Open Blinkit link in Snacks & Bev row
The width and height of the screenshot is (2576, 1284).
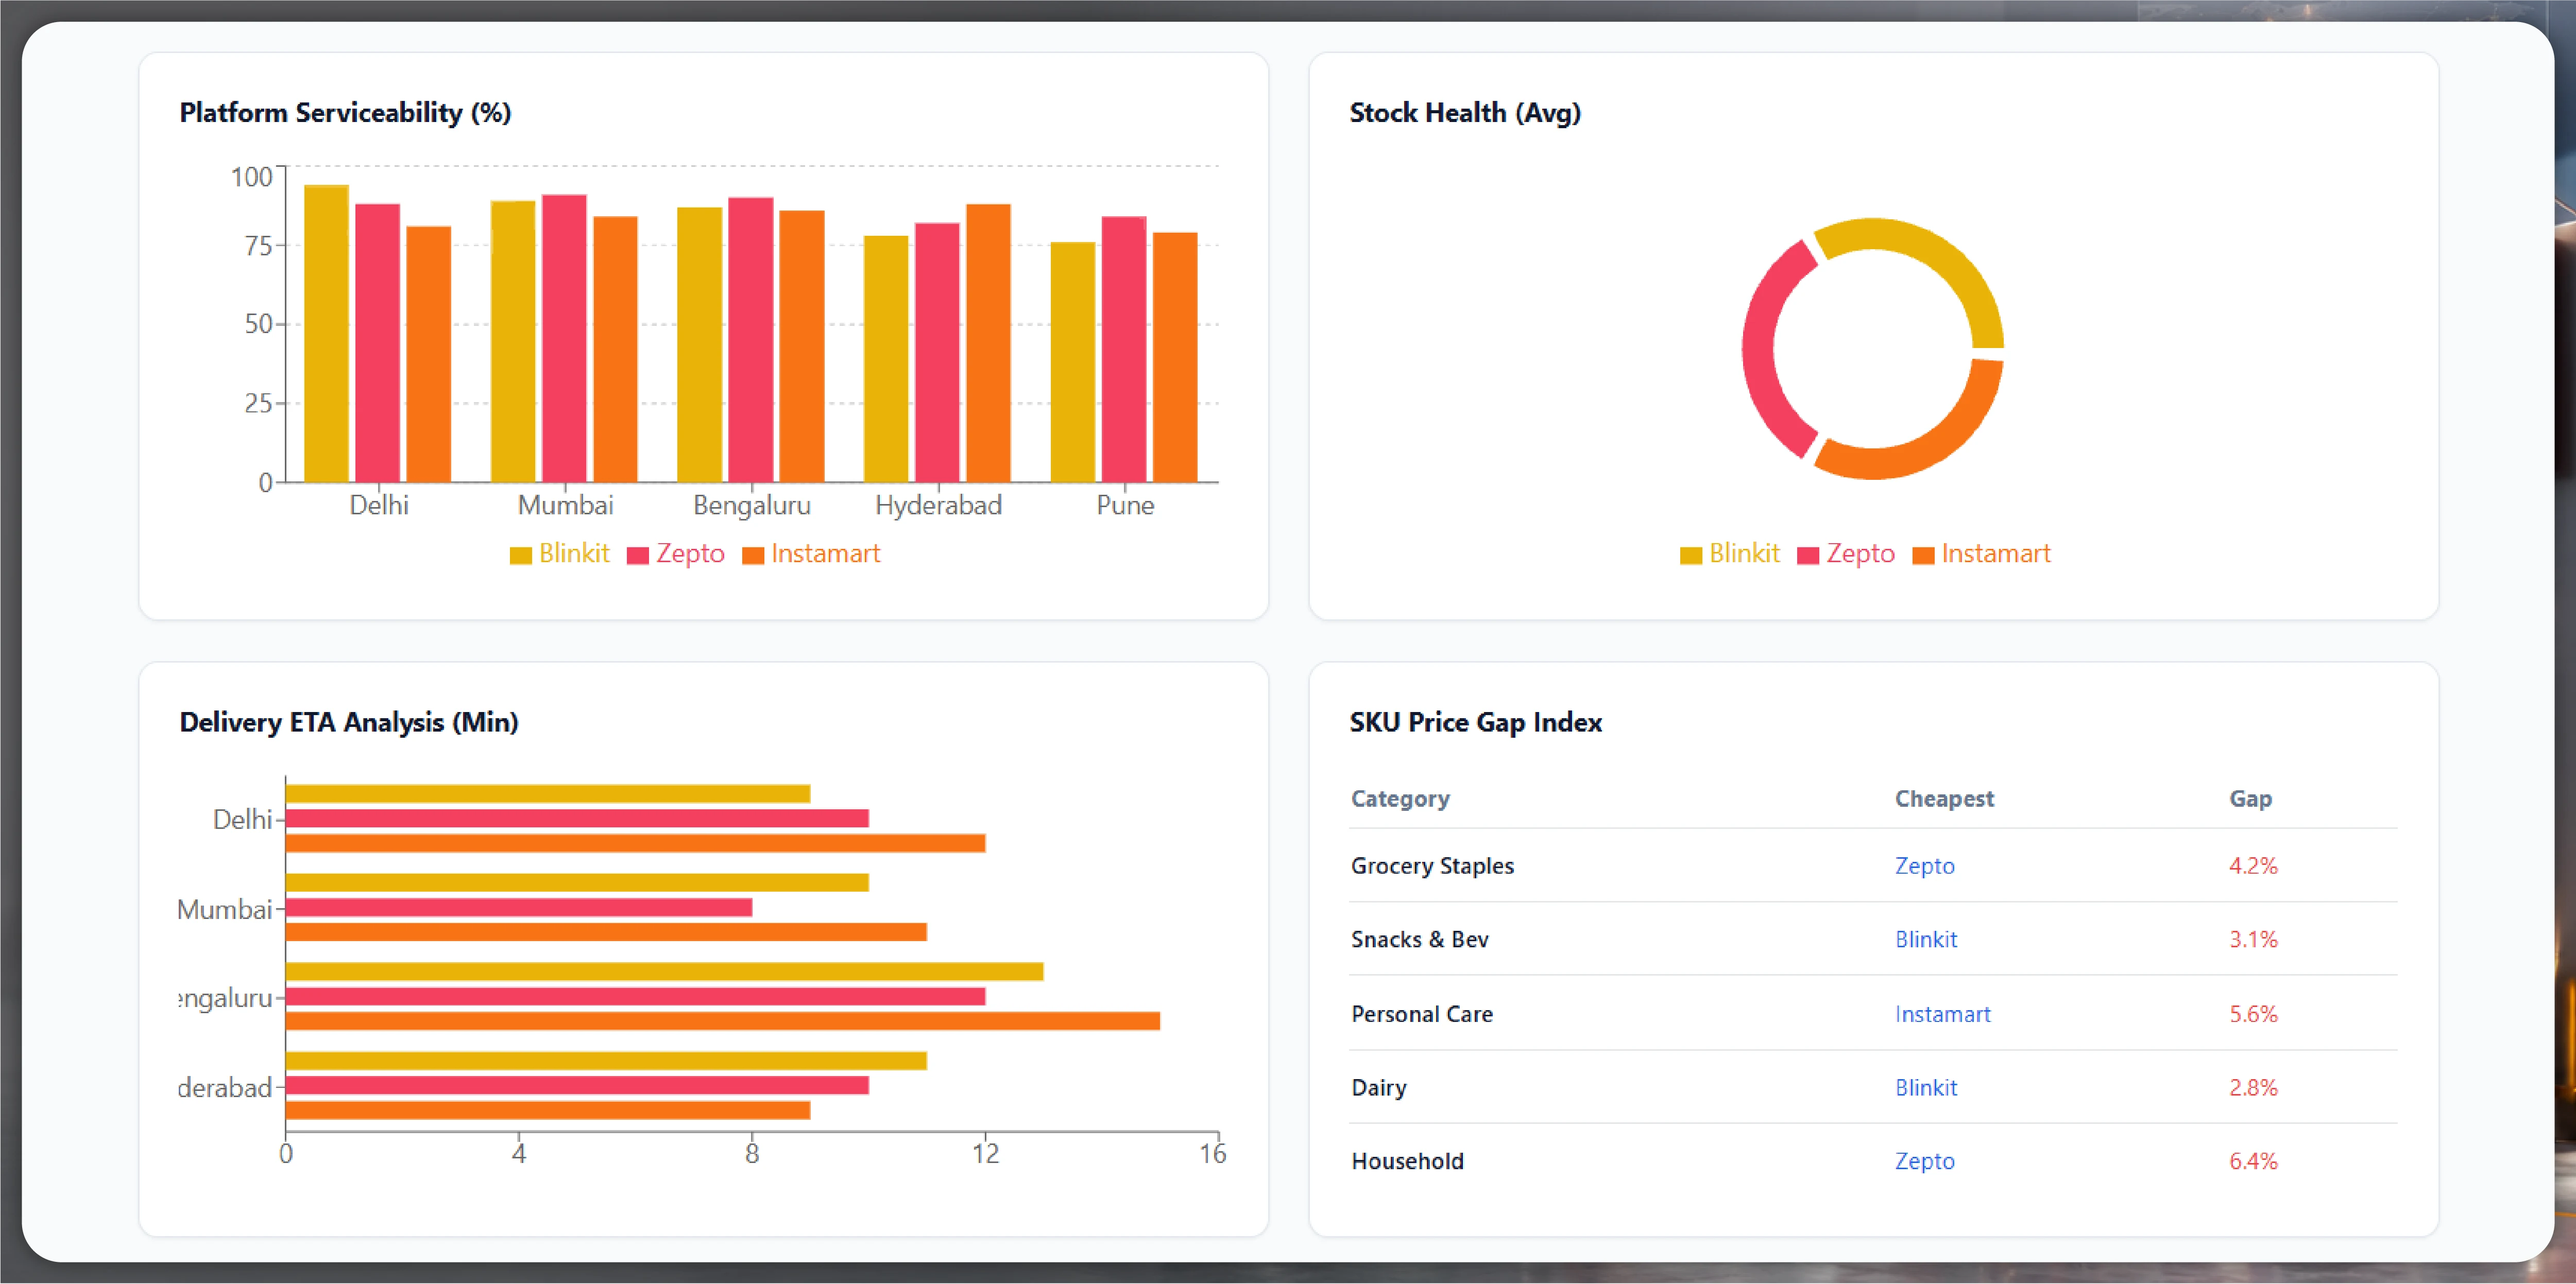click(1925, 939)
